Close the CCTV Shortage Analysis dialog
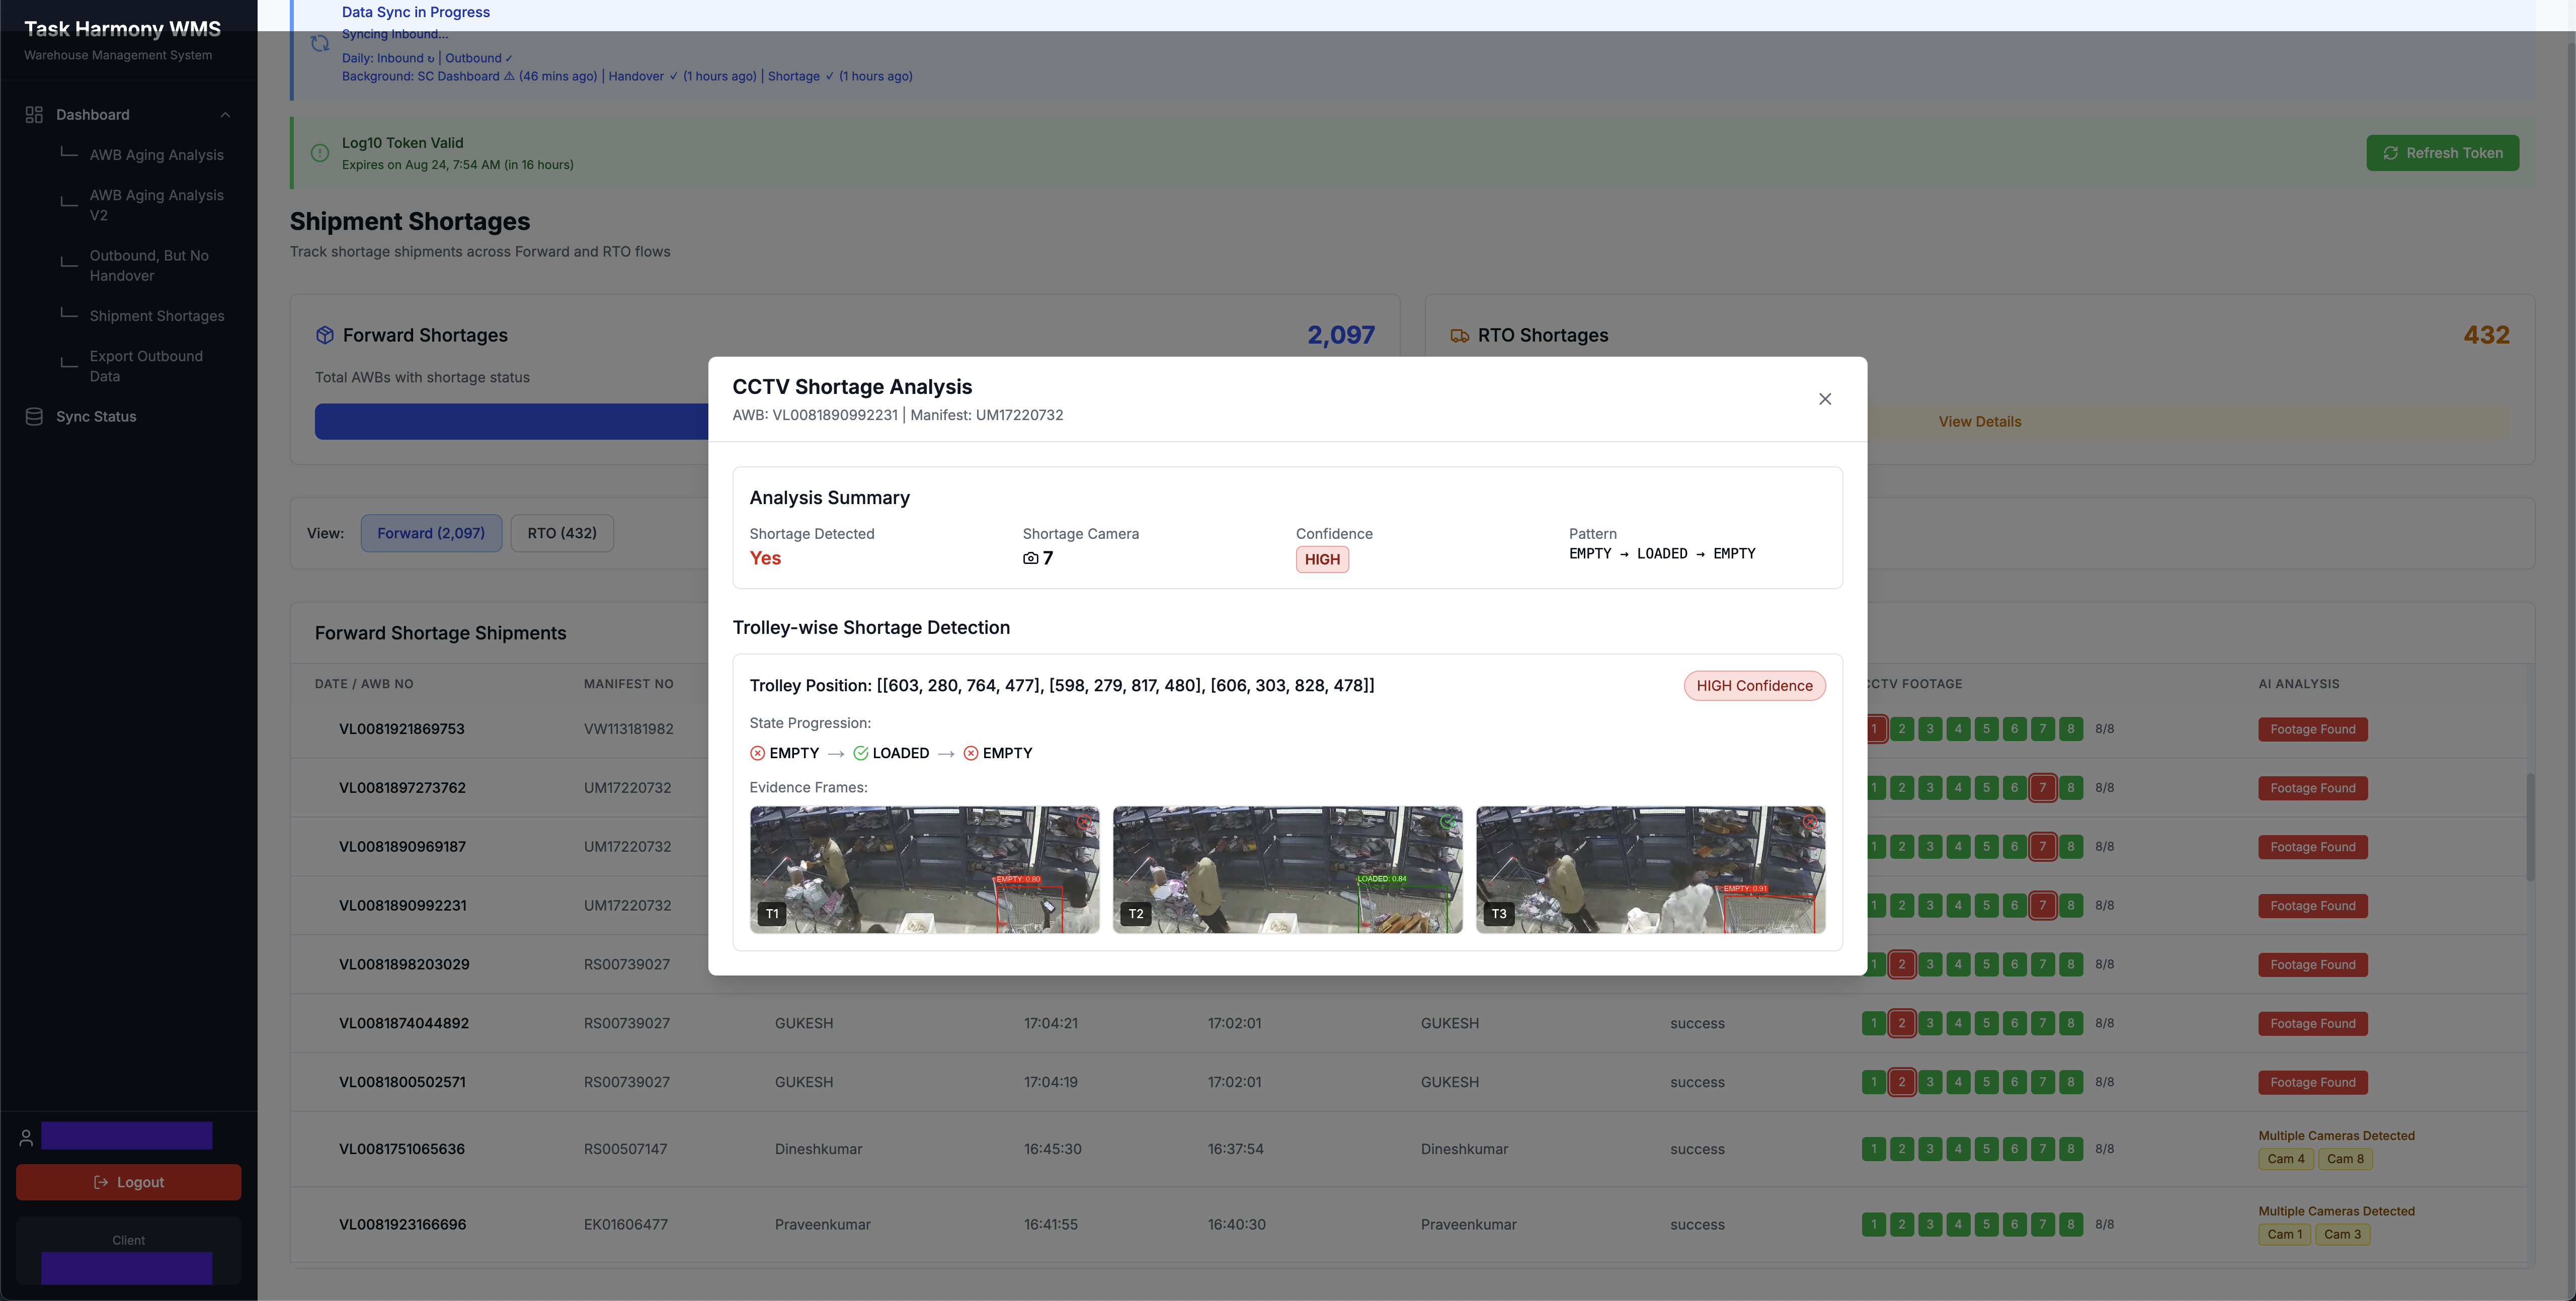This screenshot has width=2576, height=1301. click(x=1824, y=399)
